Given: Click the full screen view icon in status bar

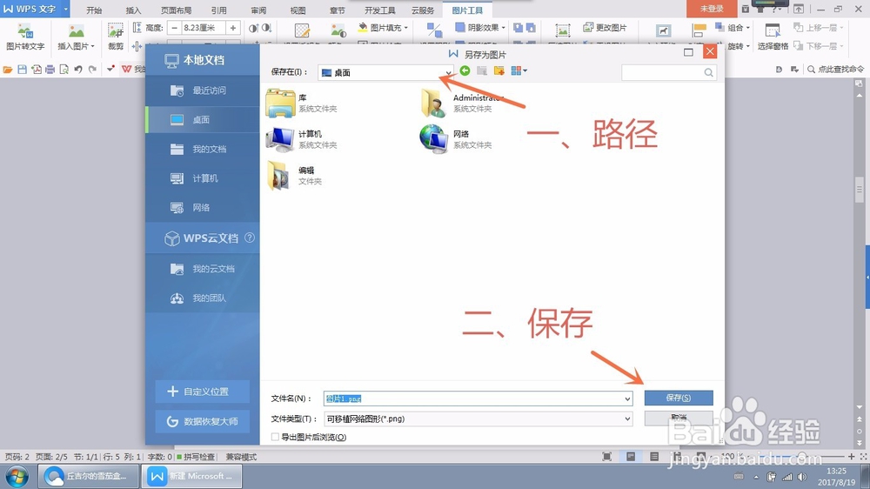Looking at the screenshot, I should [607, 456].
